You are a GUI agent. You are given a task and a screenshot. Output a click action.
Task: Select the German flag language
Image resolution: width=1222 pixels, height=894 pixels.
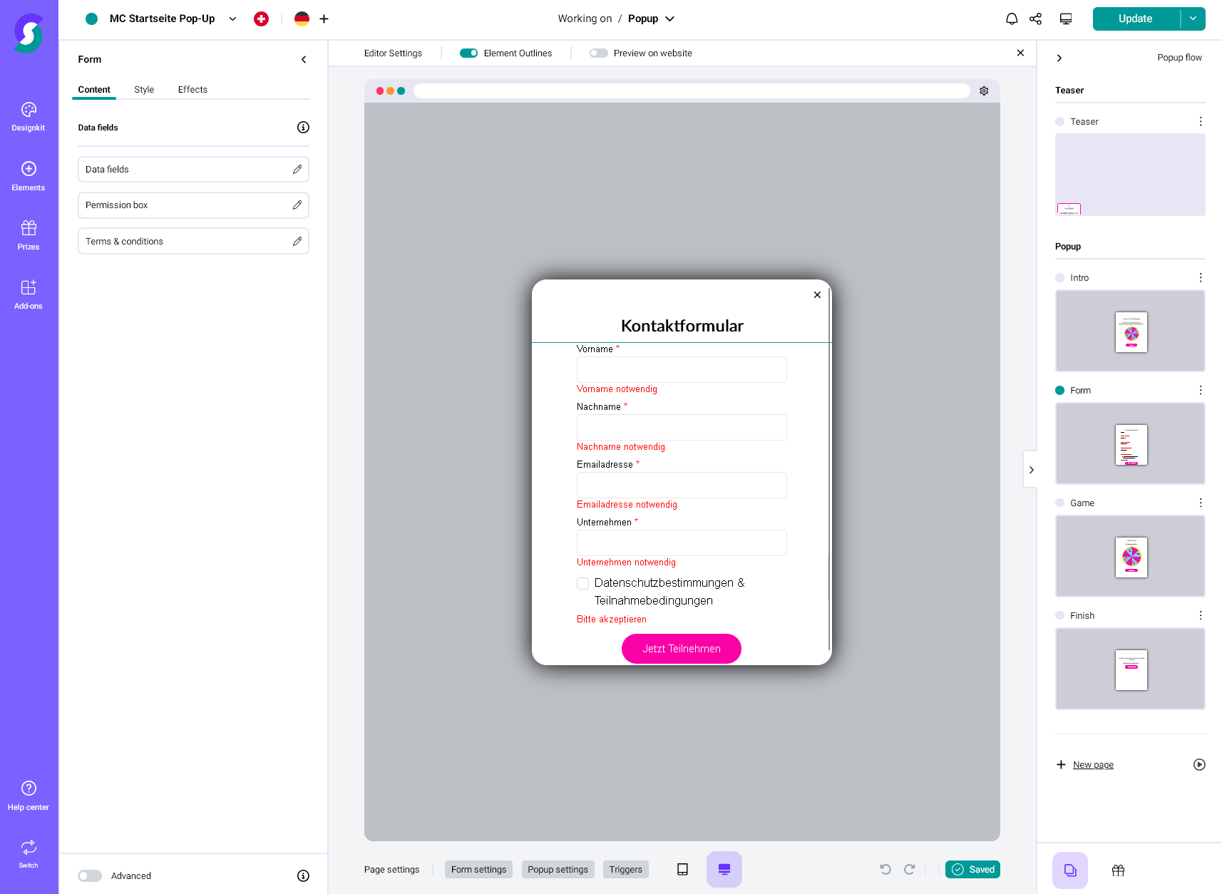pos(302,19)
